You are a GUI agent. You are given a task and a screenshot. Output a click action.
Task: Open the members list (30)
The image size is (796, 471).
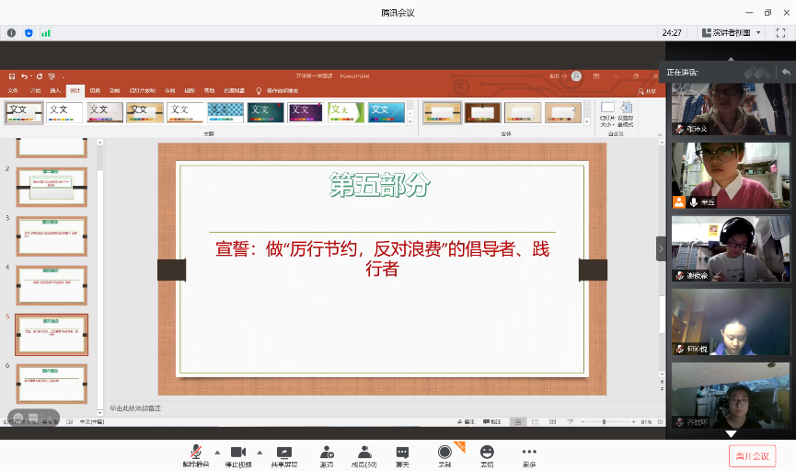(364, 455)
